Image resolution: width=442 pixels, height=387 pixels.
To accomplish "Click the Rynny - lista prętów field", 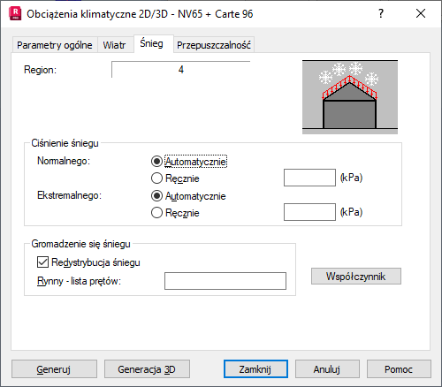I will tap(225, 281).
